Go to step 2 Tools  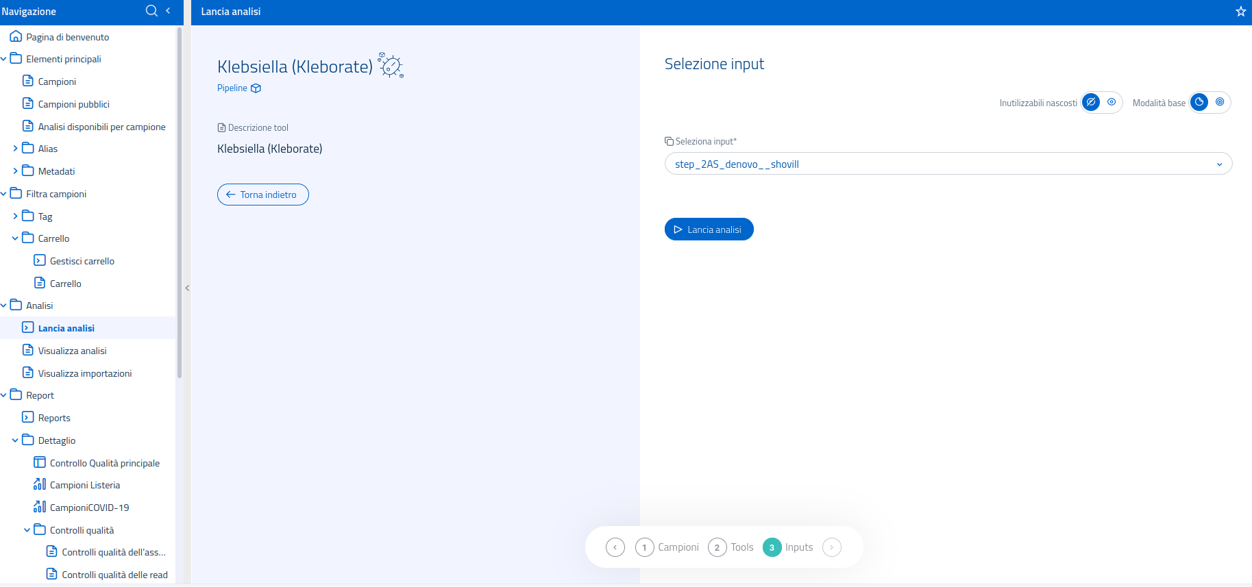[717, 547]
